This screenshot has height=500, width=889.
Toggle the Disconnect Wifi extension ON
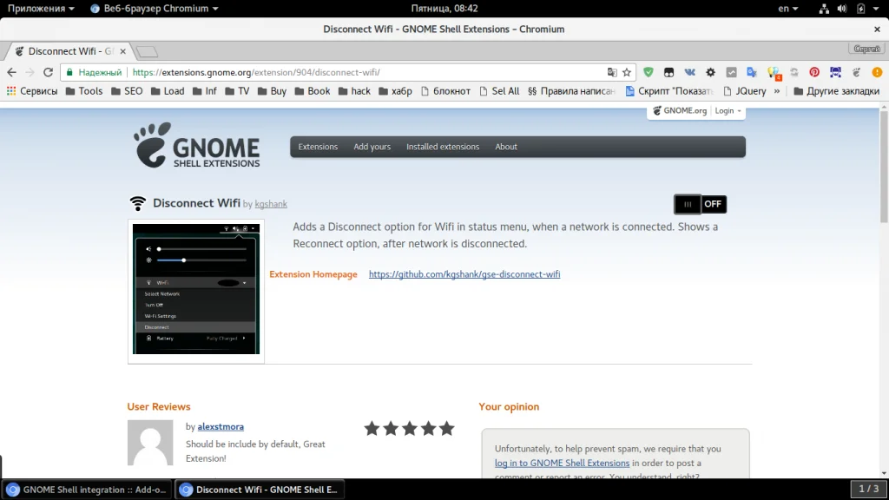click(701, 204)
